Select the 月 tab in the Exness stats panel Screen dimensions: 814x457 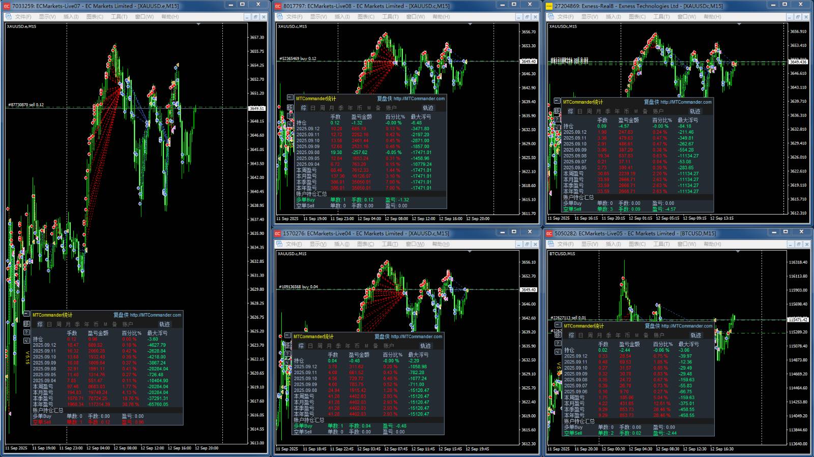[x=599, y=111]
